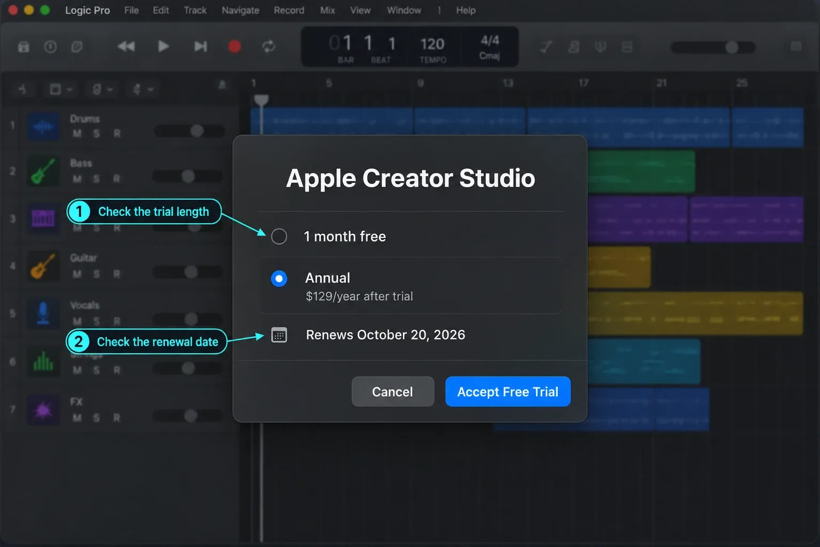Click the calendar icon beside the renewal date
Image resolution: width=820 pixels, height=547 pixels.
pyautogui.click(x=279, y=335)
